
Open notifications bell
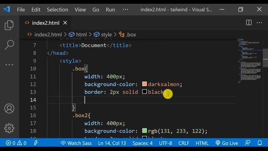[x=260, y=143]
